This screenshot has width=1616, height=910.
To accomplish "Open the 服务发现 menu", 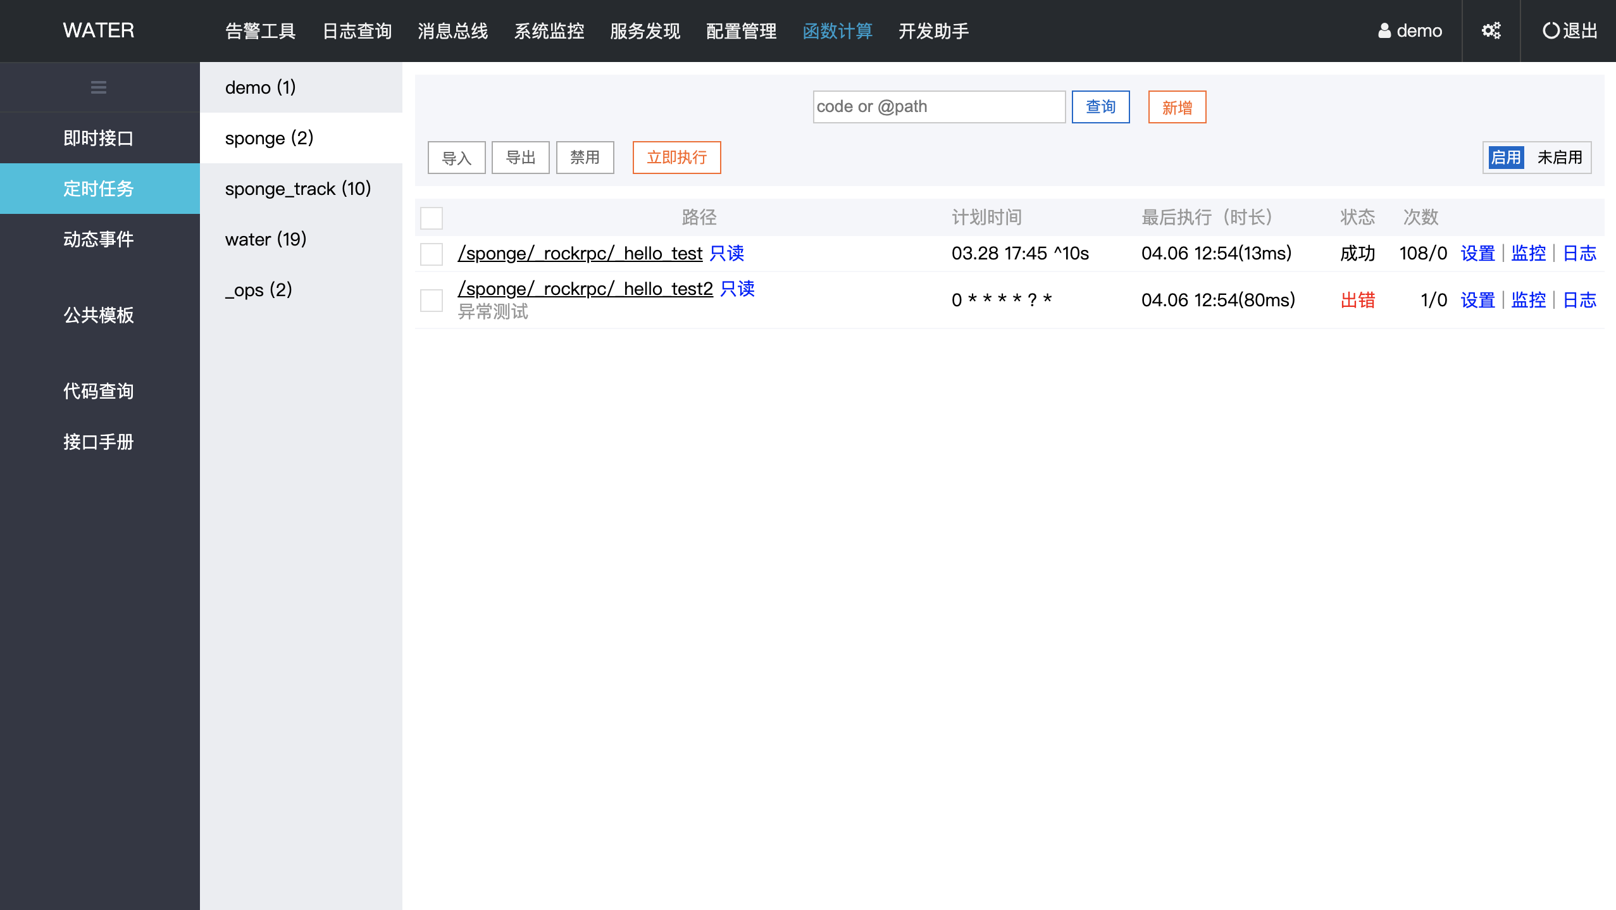I will (x=645, y=31).
